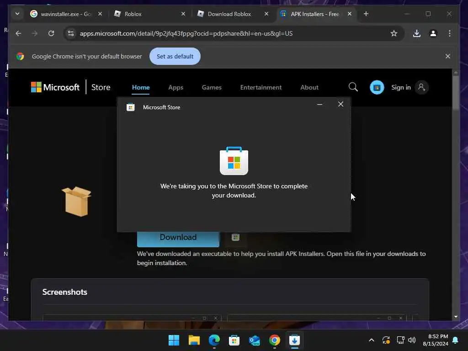Open the notifications bell icon
The height and width of the screenshot is (351, 468).
click(x=456, y=340)
